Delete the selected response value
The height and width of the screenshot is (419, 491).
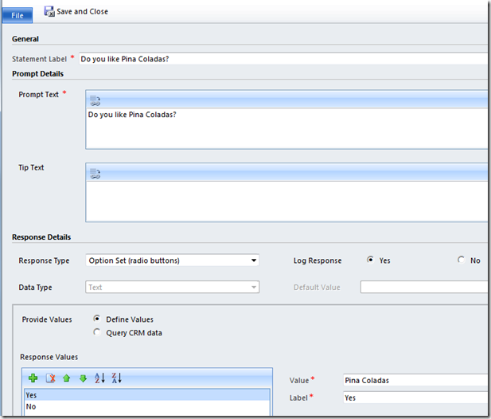[x=50, y=378]
